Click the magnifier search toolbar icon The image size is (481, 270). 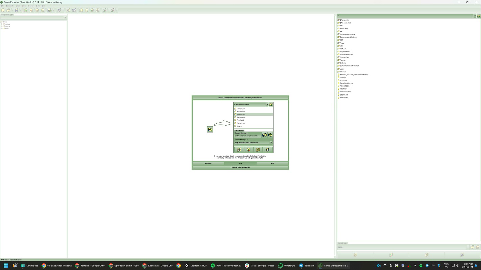[87, 10]
